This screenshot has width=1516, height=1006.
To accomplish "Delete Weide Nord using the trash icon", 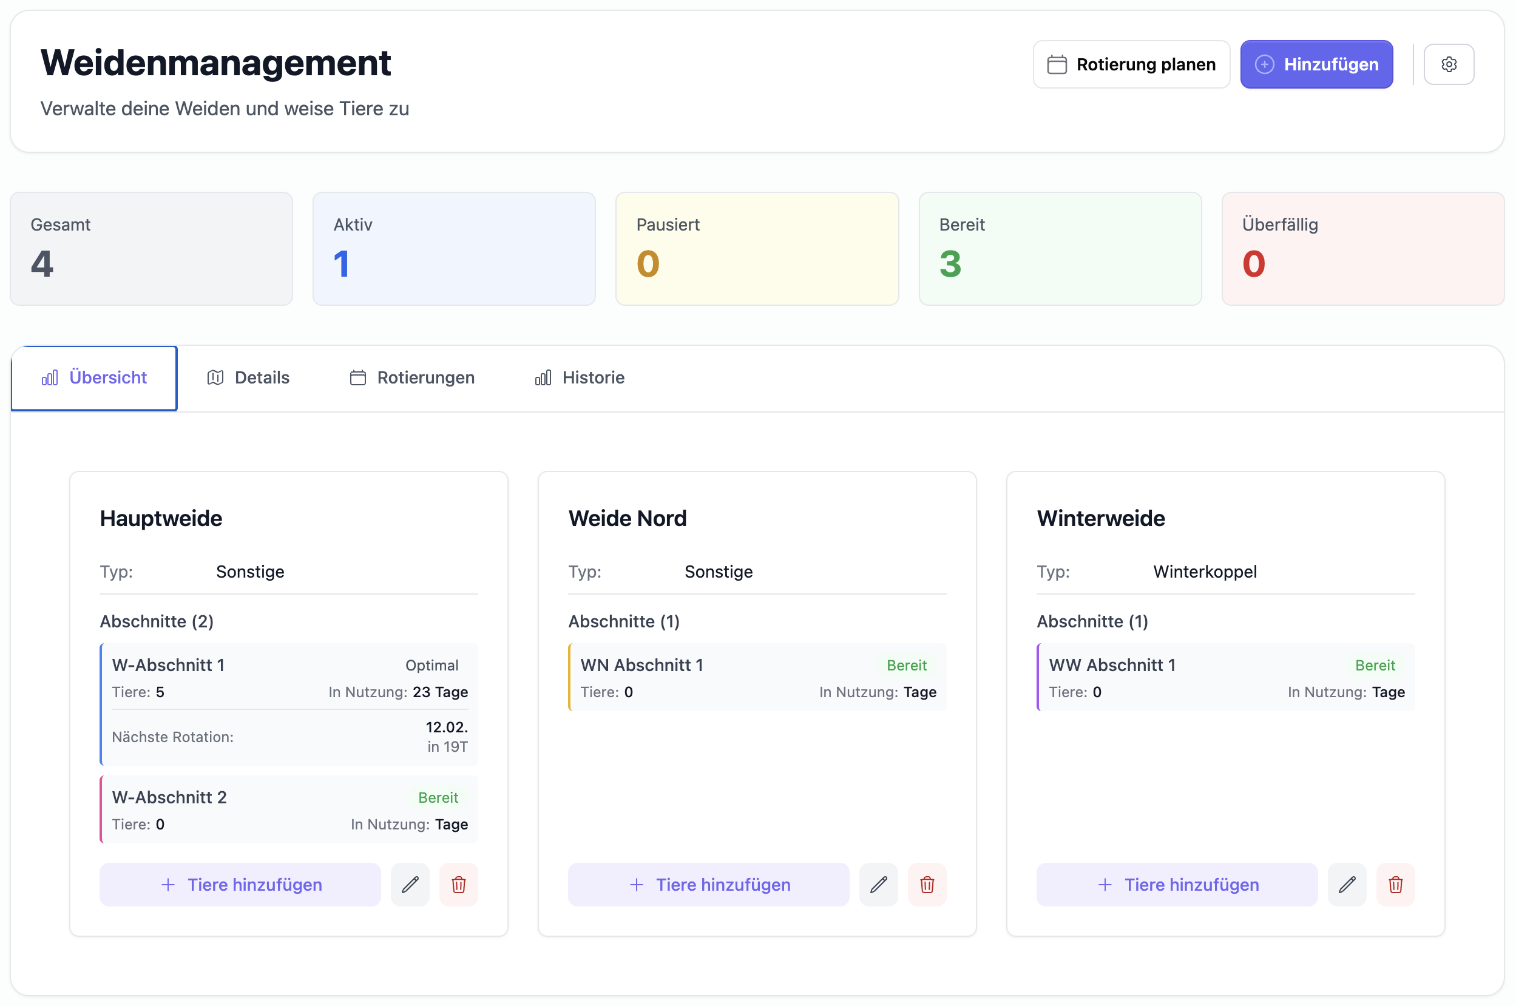I will tap(926, 885).
